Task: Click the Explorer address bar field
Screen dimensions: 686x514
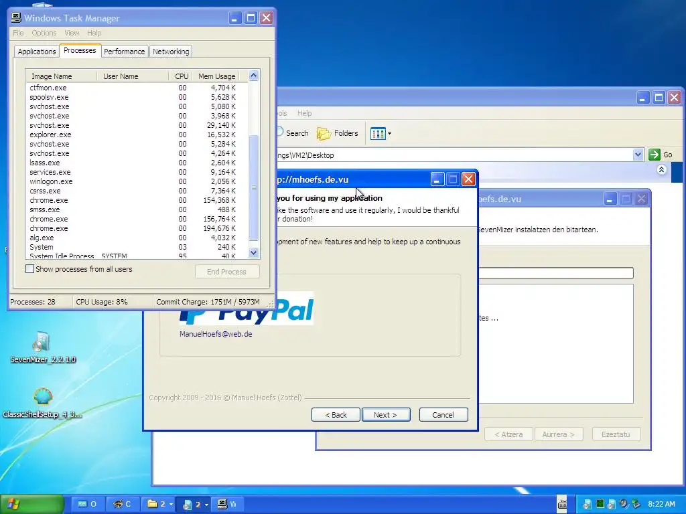Action: tap(454, 155)
